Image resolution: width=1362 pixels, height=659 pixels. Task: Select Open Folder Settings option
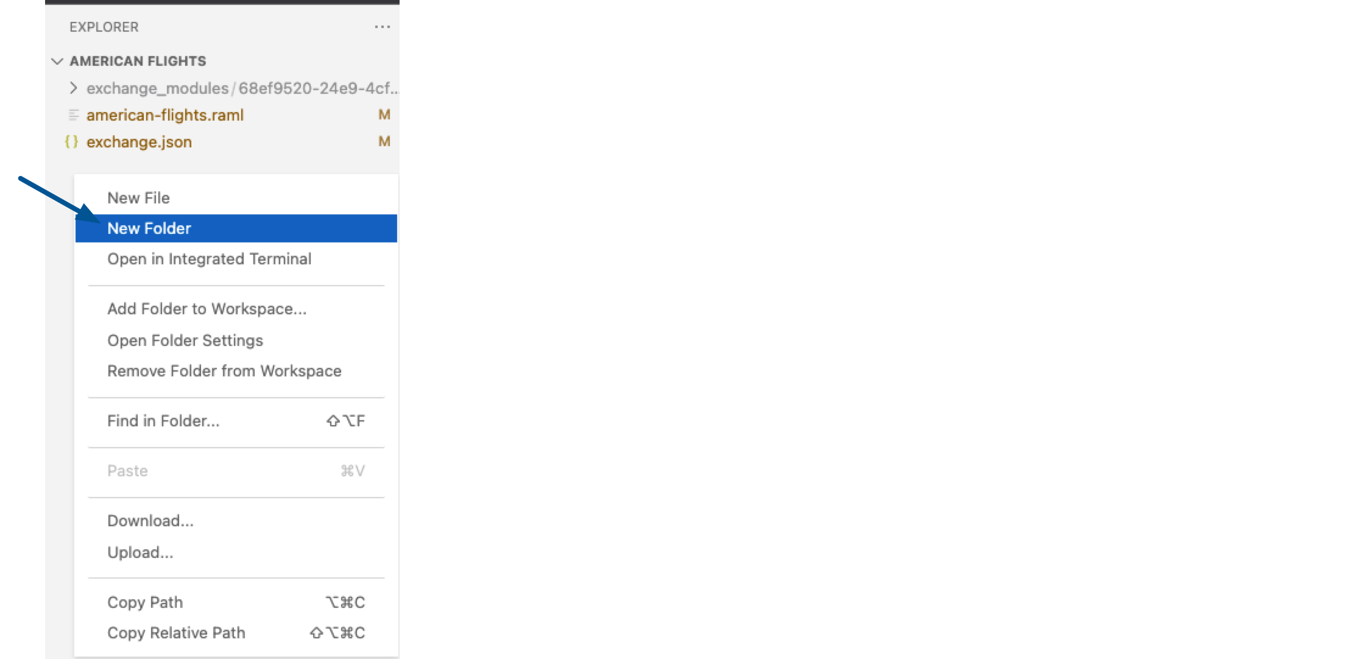click(x=185, y=339)
